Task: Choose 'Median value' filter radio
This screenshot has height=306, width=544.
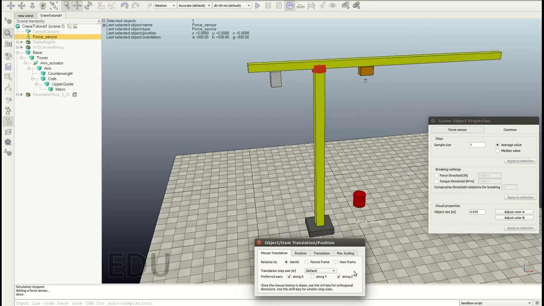Action: click(x=497, y=151)
